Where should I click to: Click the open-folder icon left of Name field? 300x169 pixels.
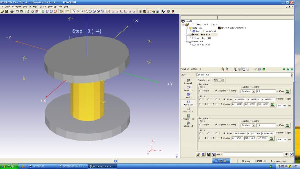[198, 154]
